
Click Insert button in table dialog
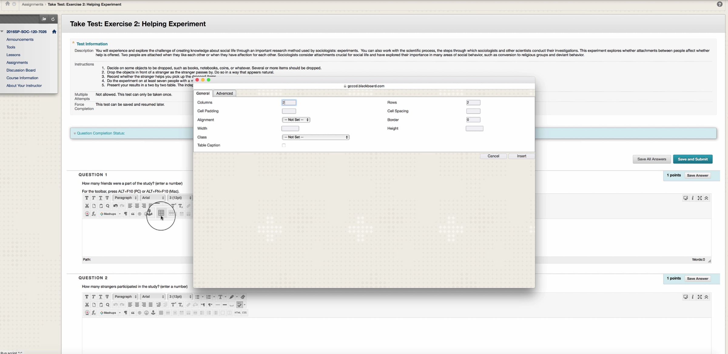click(x=521, y=156)
